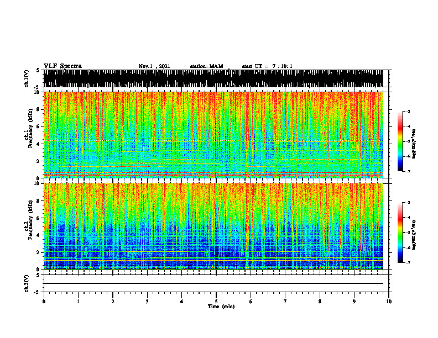Click the ch.1 Frequency (kHz) axis label
Image resolution: width=438 pixels, height=338 pixels.
[x=30, y=128]
